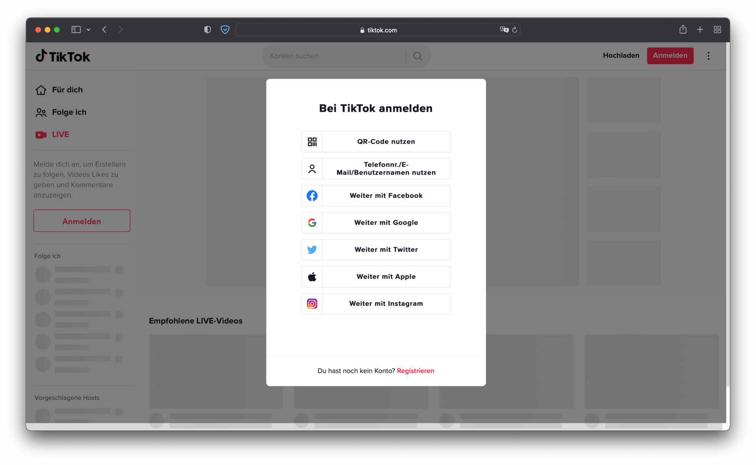Screen dimensions: 756x465
Task: Reload the page with refresh icon
Action: coord(515,30)
